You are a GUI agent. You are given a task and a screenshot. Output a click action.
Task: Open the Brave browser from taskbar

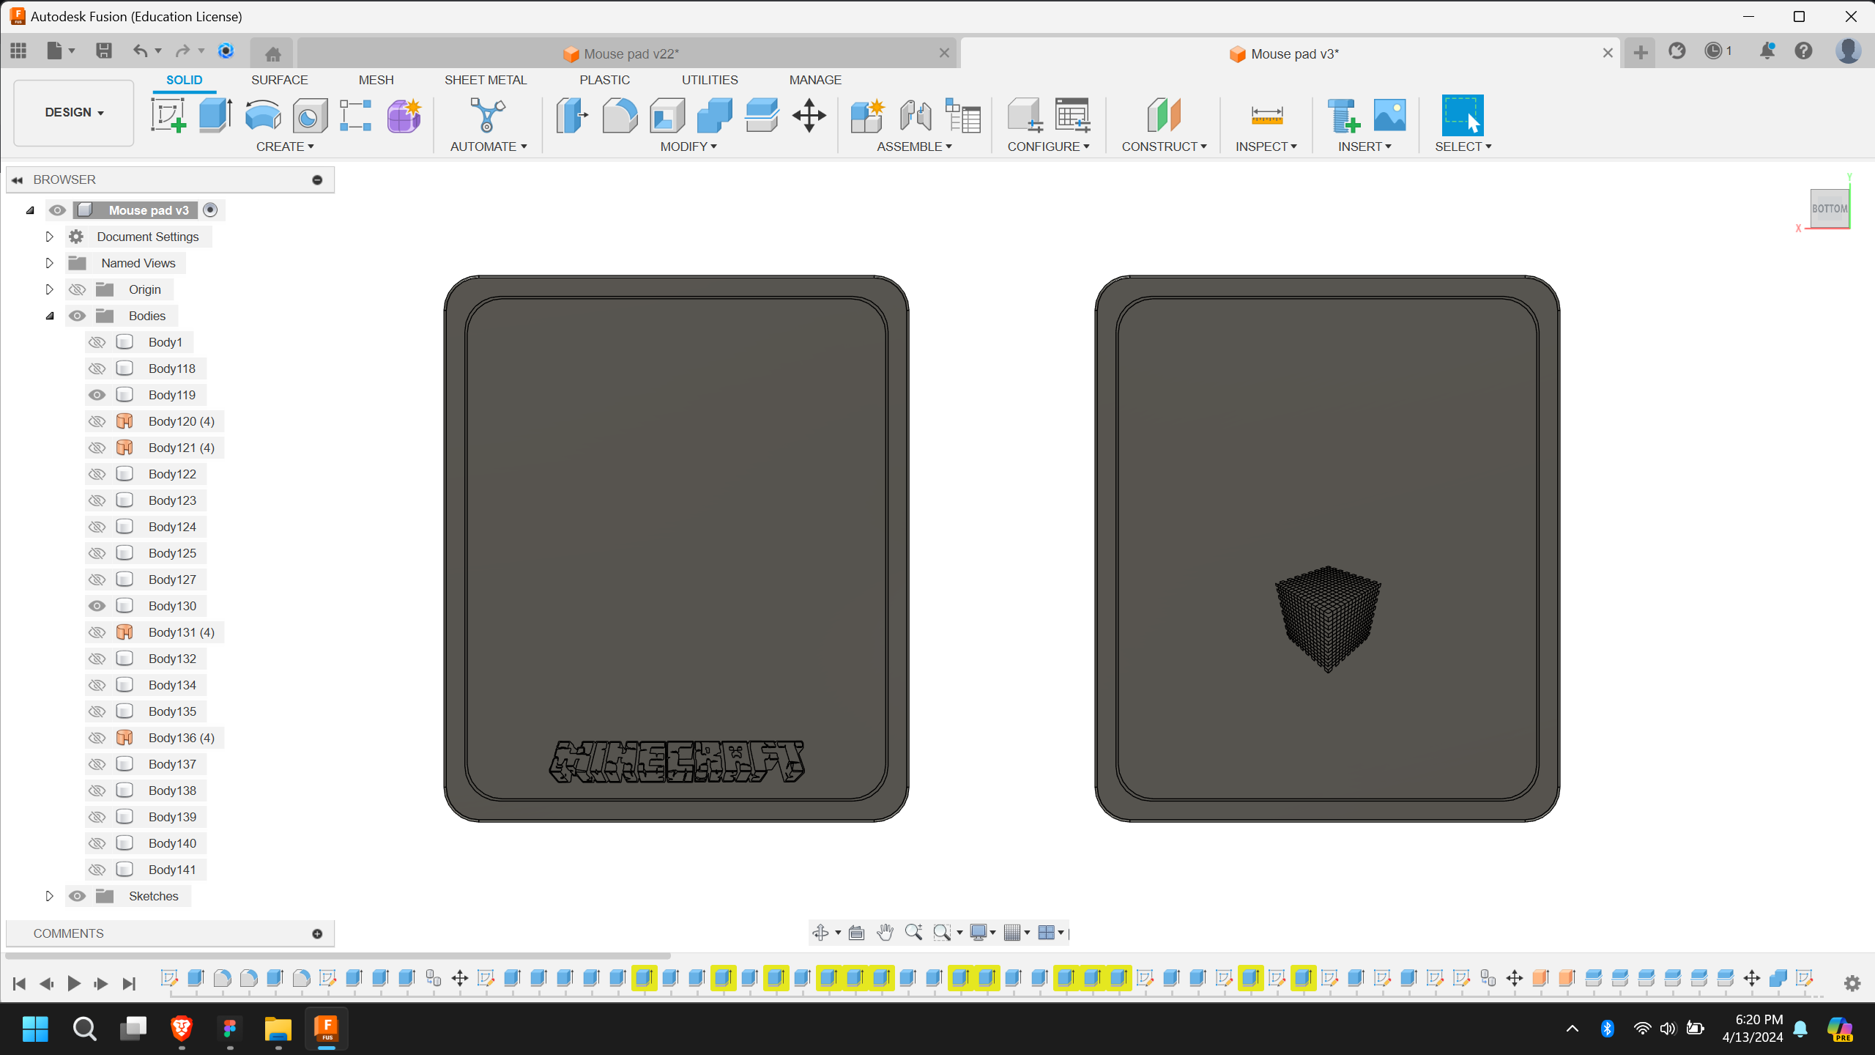[182, 1029]
